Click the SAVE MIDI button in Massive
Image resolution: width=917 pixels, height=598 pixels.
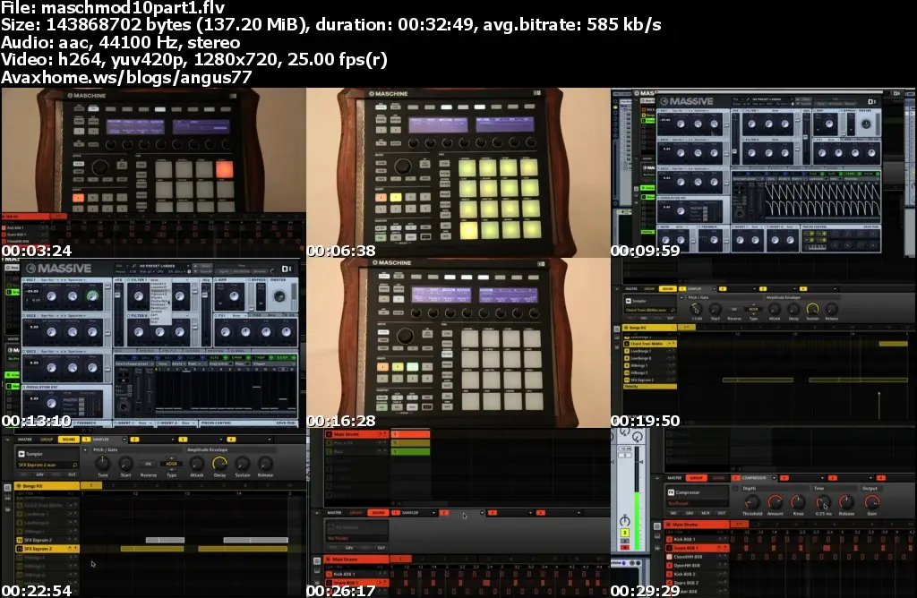pos(285,423)
